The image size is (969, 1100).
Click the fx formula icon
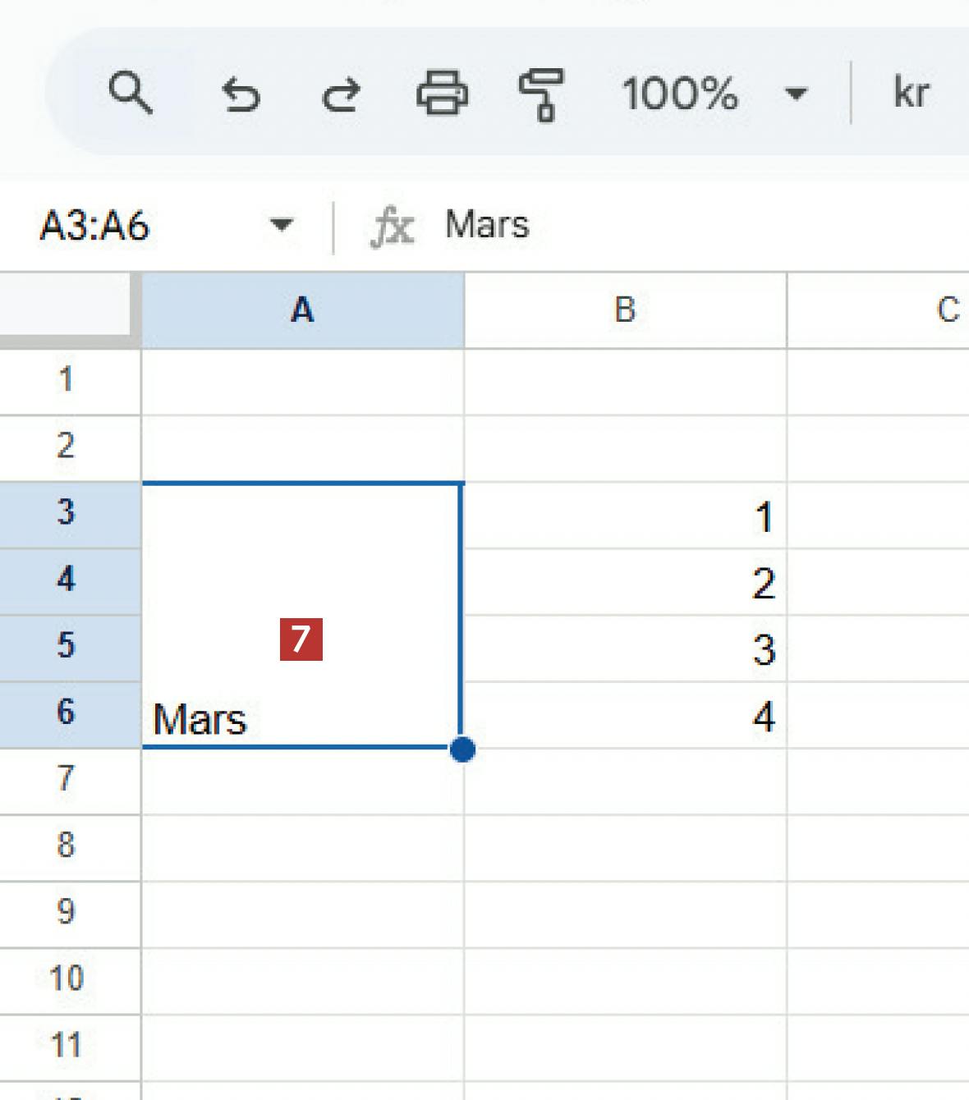click(x=392, y=227)
